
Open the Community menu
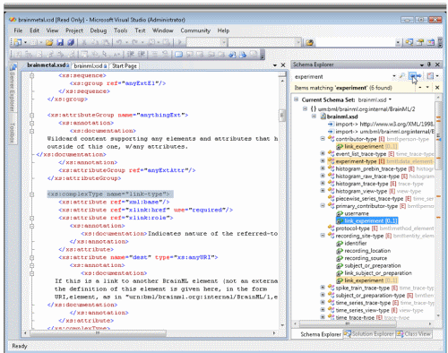(x=195, y=30)
